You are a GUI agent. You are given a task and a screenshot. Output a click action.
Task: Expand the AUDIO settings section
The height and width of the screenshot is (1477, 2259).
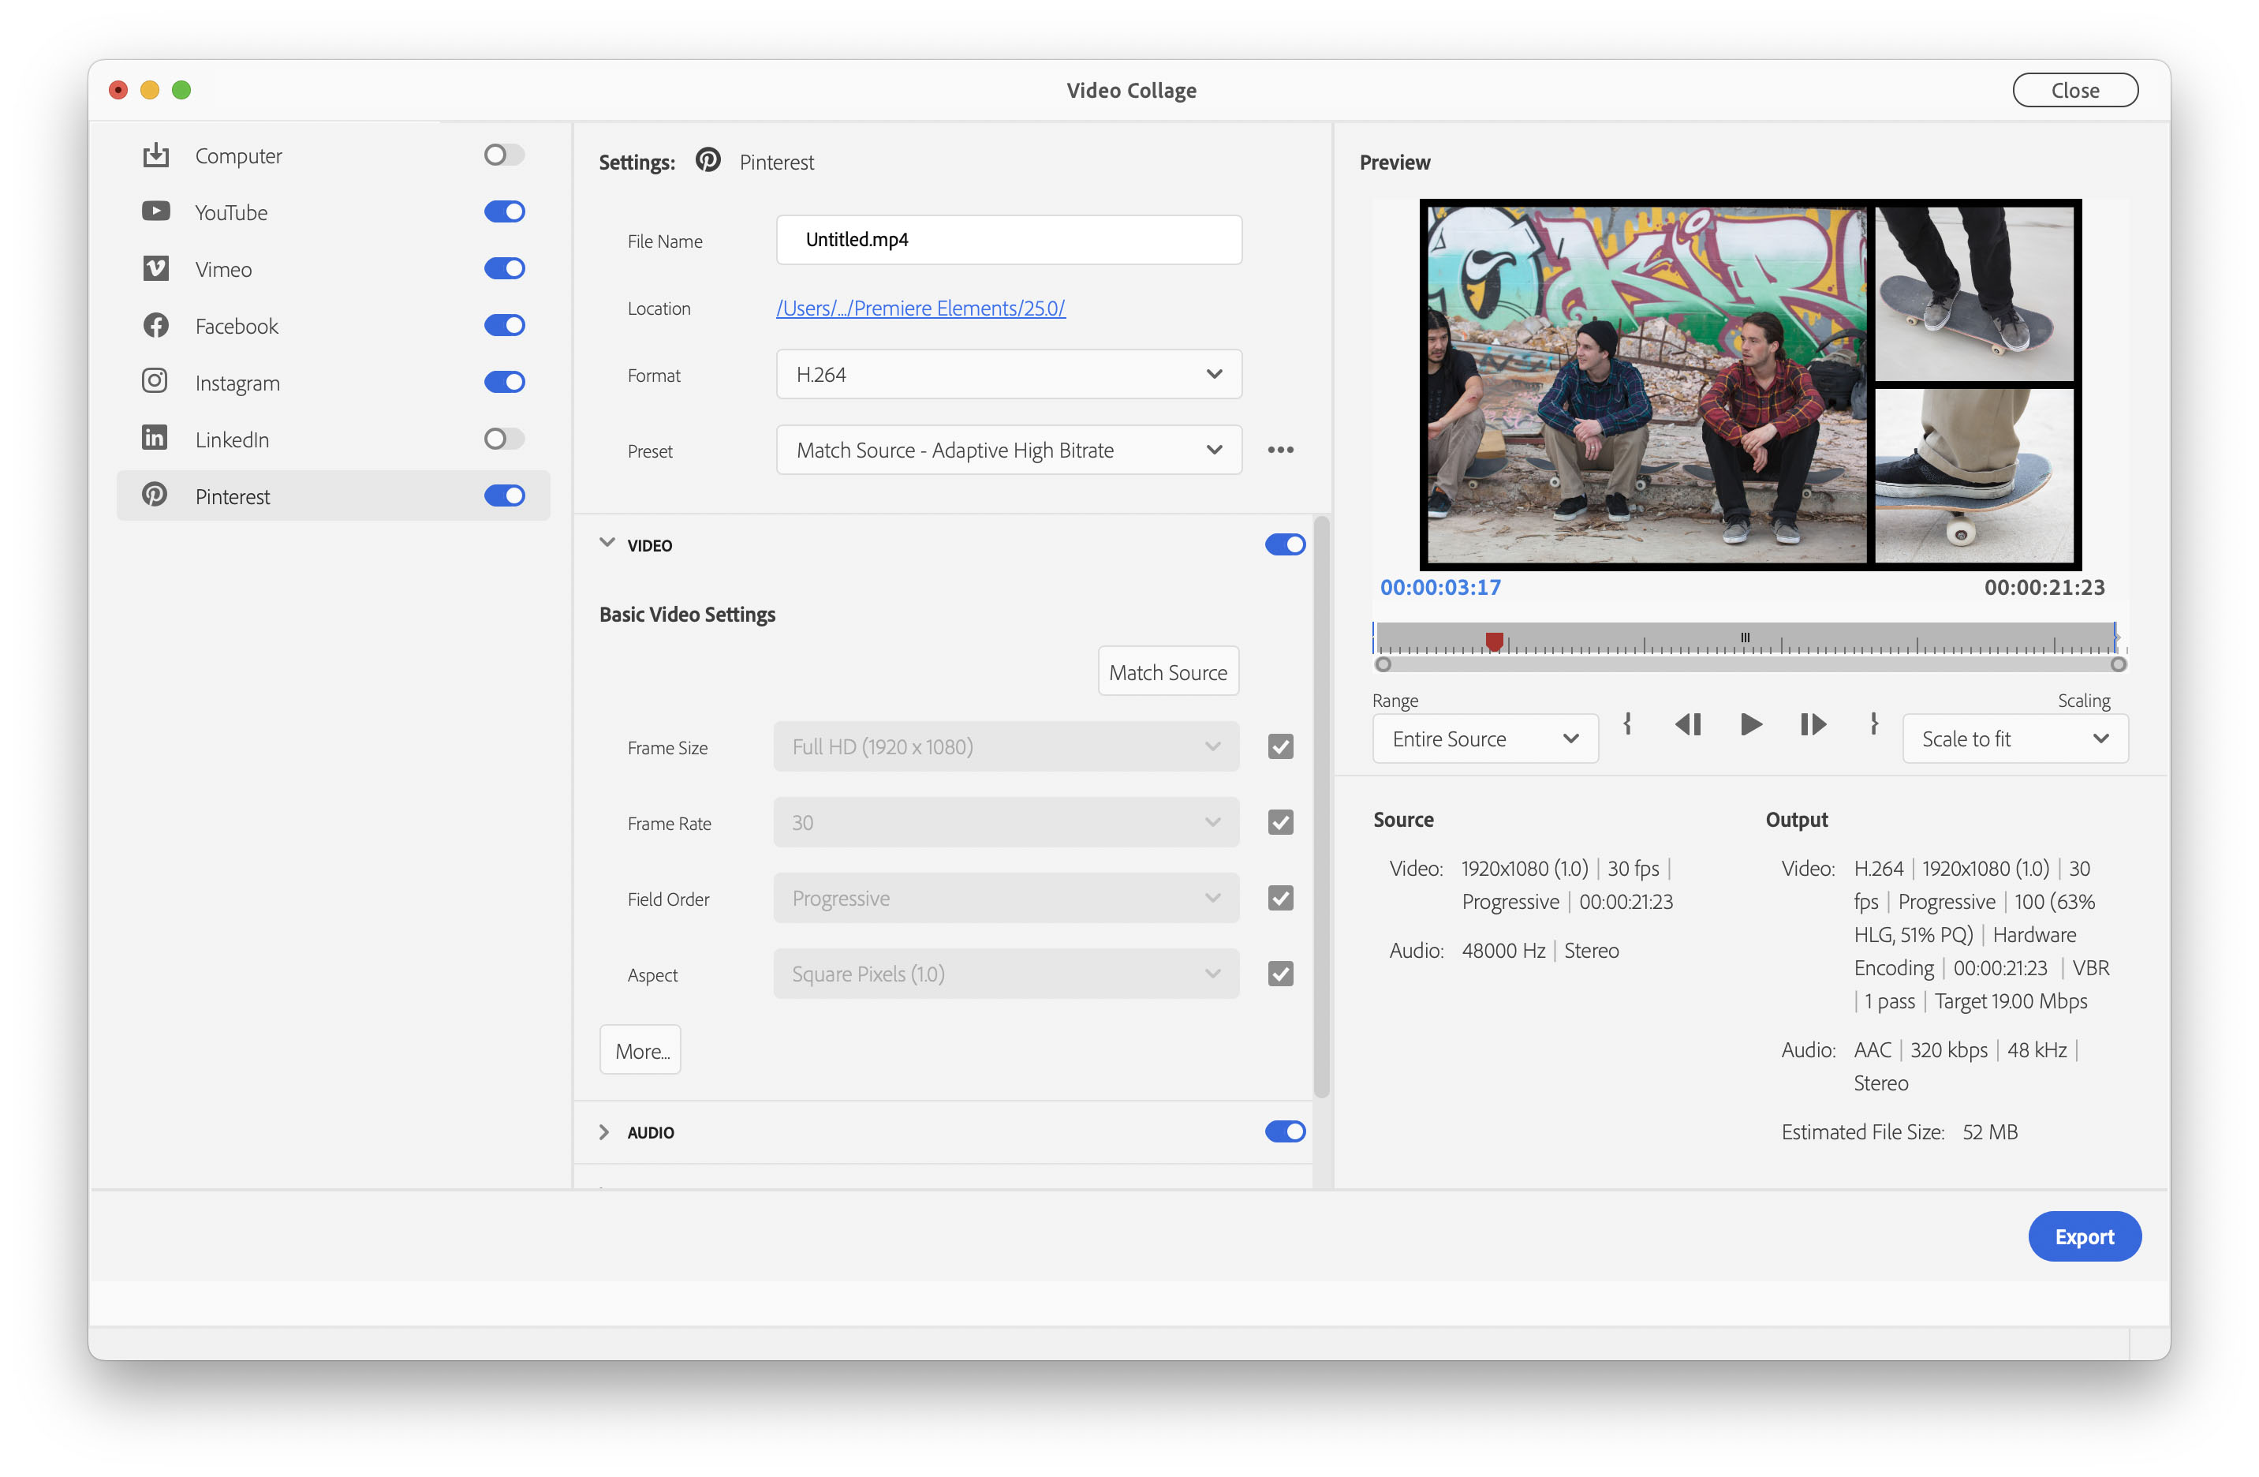(x=605, y=1131)
